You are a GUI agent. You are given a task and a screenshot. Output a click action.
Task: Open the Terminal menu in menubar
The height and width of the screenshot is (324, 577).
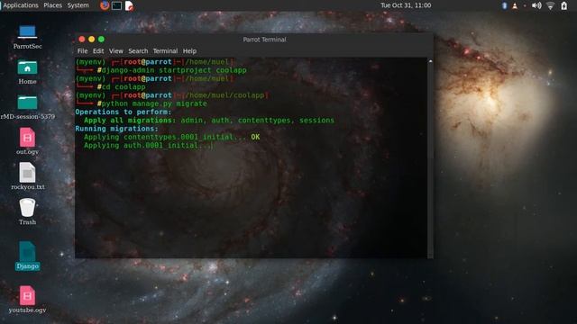point(165,51)
